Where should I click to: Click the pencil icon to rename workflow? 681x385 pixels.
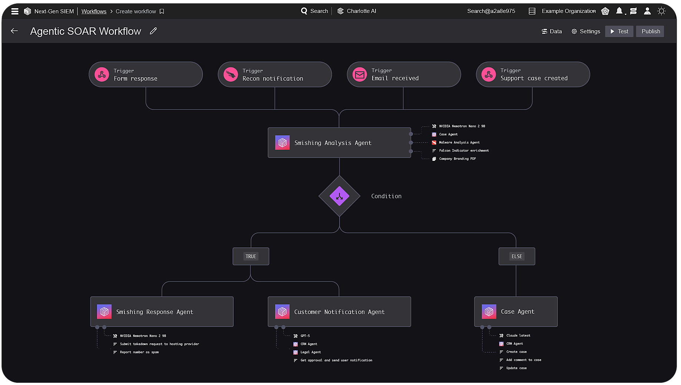(x=153, y=31)
